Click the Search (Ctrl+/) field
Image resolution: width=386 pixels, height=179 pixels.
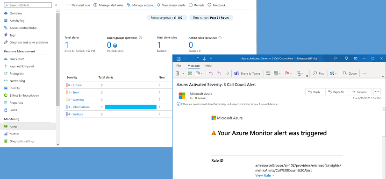(28, 5)
